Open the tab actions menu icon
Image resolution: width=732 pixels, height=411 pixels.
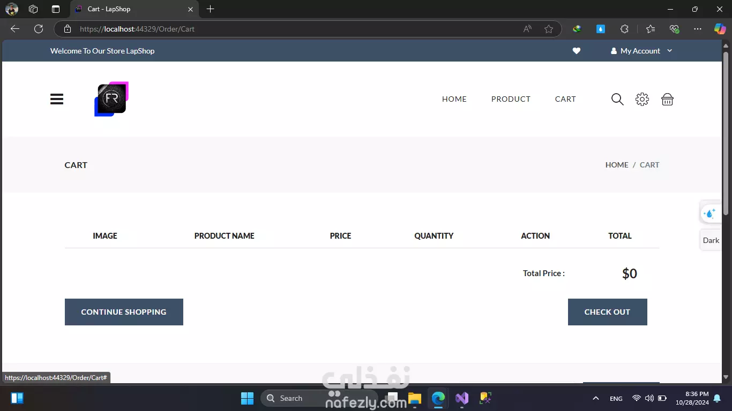pos(56,9)
